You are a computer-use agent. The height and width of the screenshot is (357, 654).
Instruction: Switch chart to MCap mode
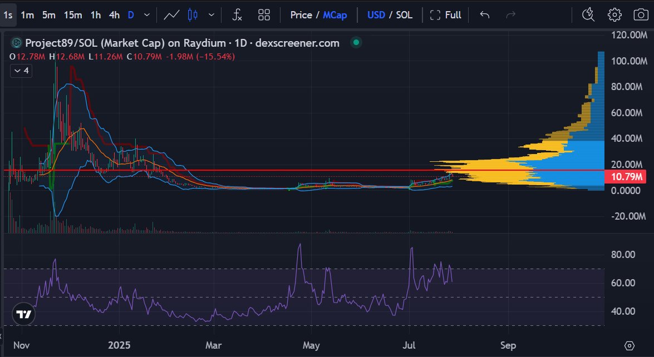click(335, 15)
